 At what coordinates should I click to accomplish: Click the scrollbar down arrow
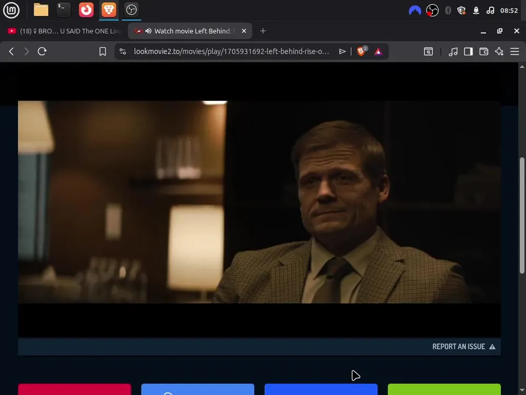click(522, 391)
